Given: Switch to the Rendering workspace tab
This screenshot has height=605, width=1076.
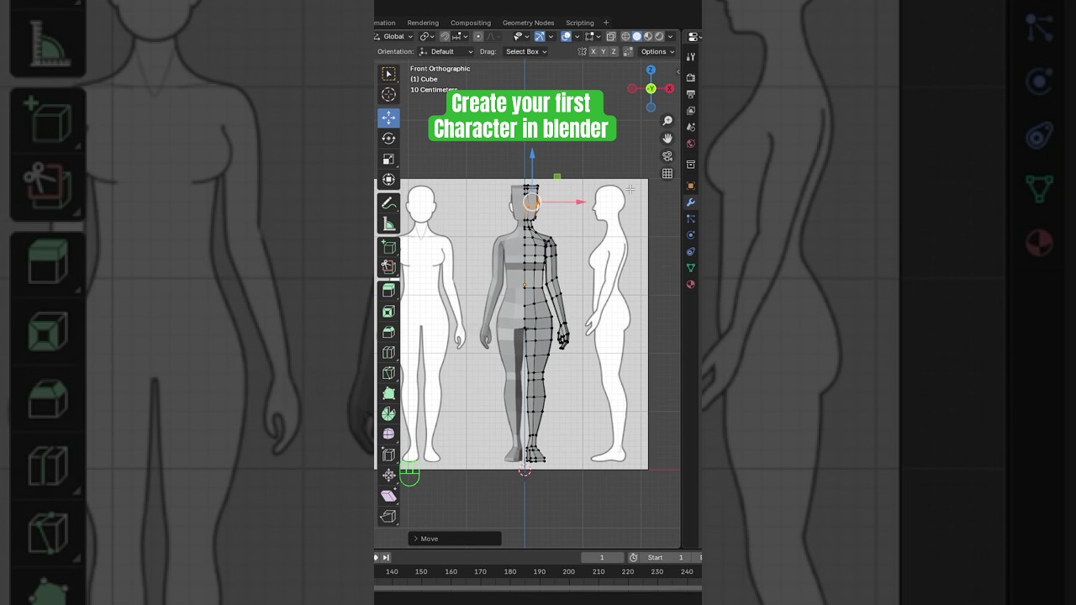Looking at the screenshot, I should 423,23.
